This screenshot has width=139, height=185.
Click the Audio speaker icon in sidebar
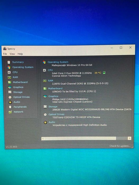pyautogui.click(x=10, y=102)
